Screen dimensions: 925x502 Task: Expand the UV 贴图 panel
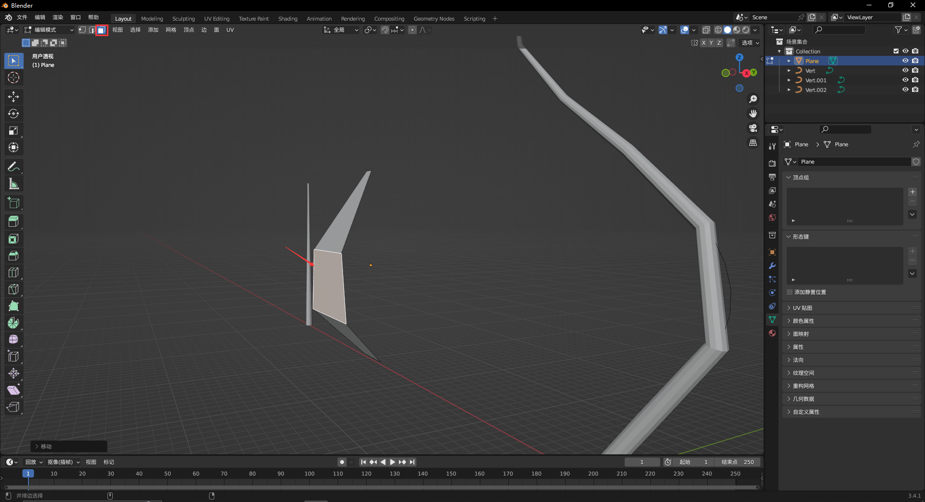(x=802, y=308)
